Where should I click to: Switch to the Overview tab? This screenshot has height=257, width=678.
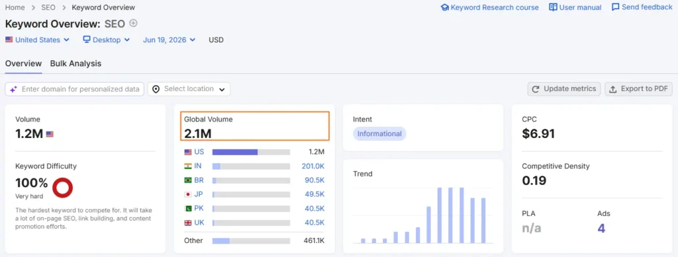23,63
